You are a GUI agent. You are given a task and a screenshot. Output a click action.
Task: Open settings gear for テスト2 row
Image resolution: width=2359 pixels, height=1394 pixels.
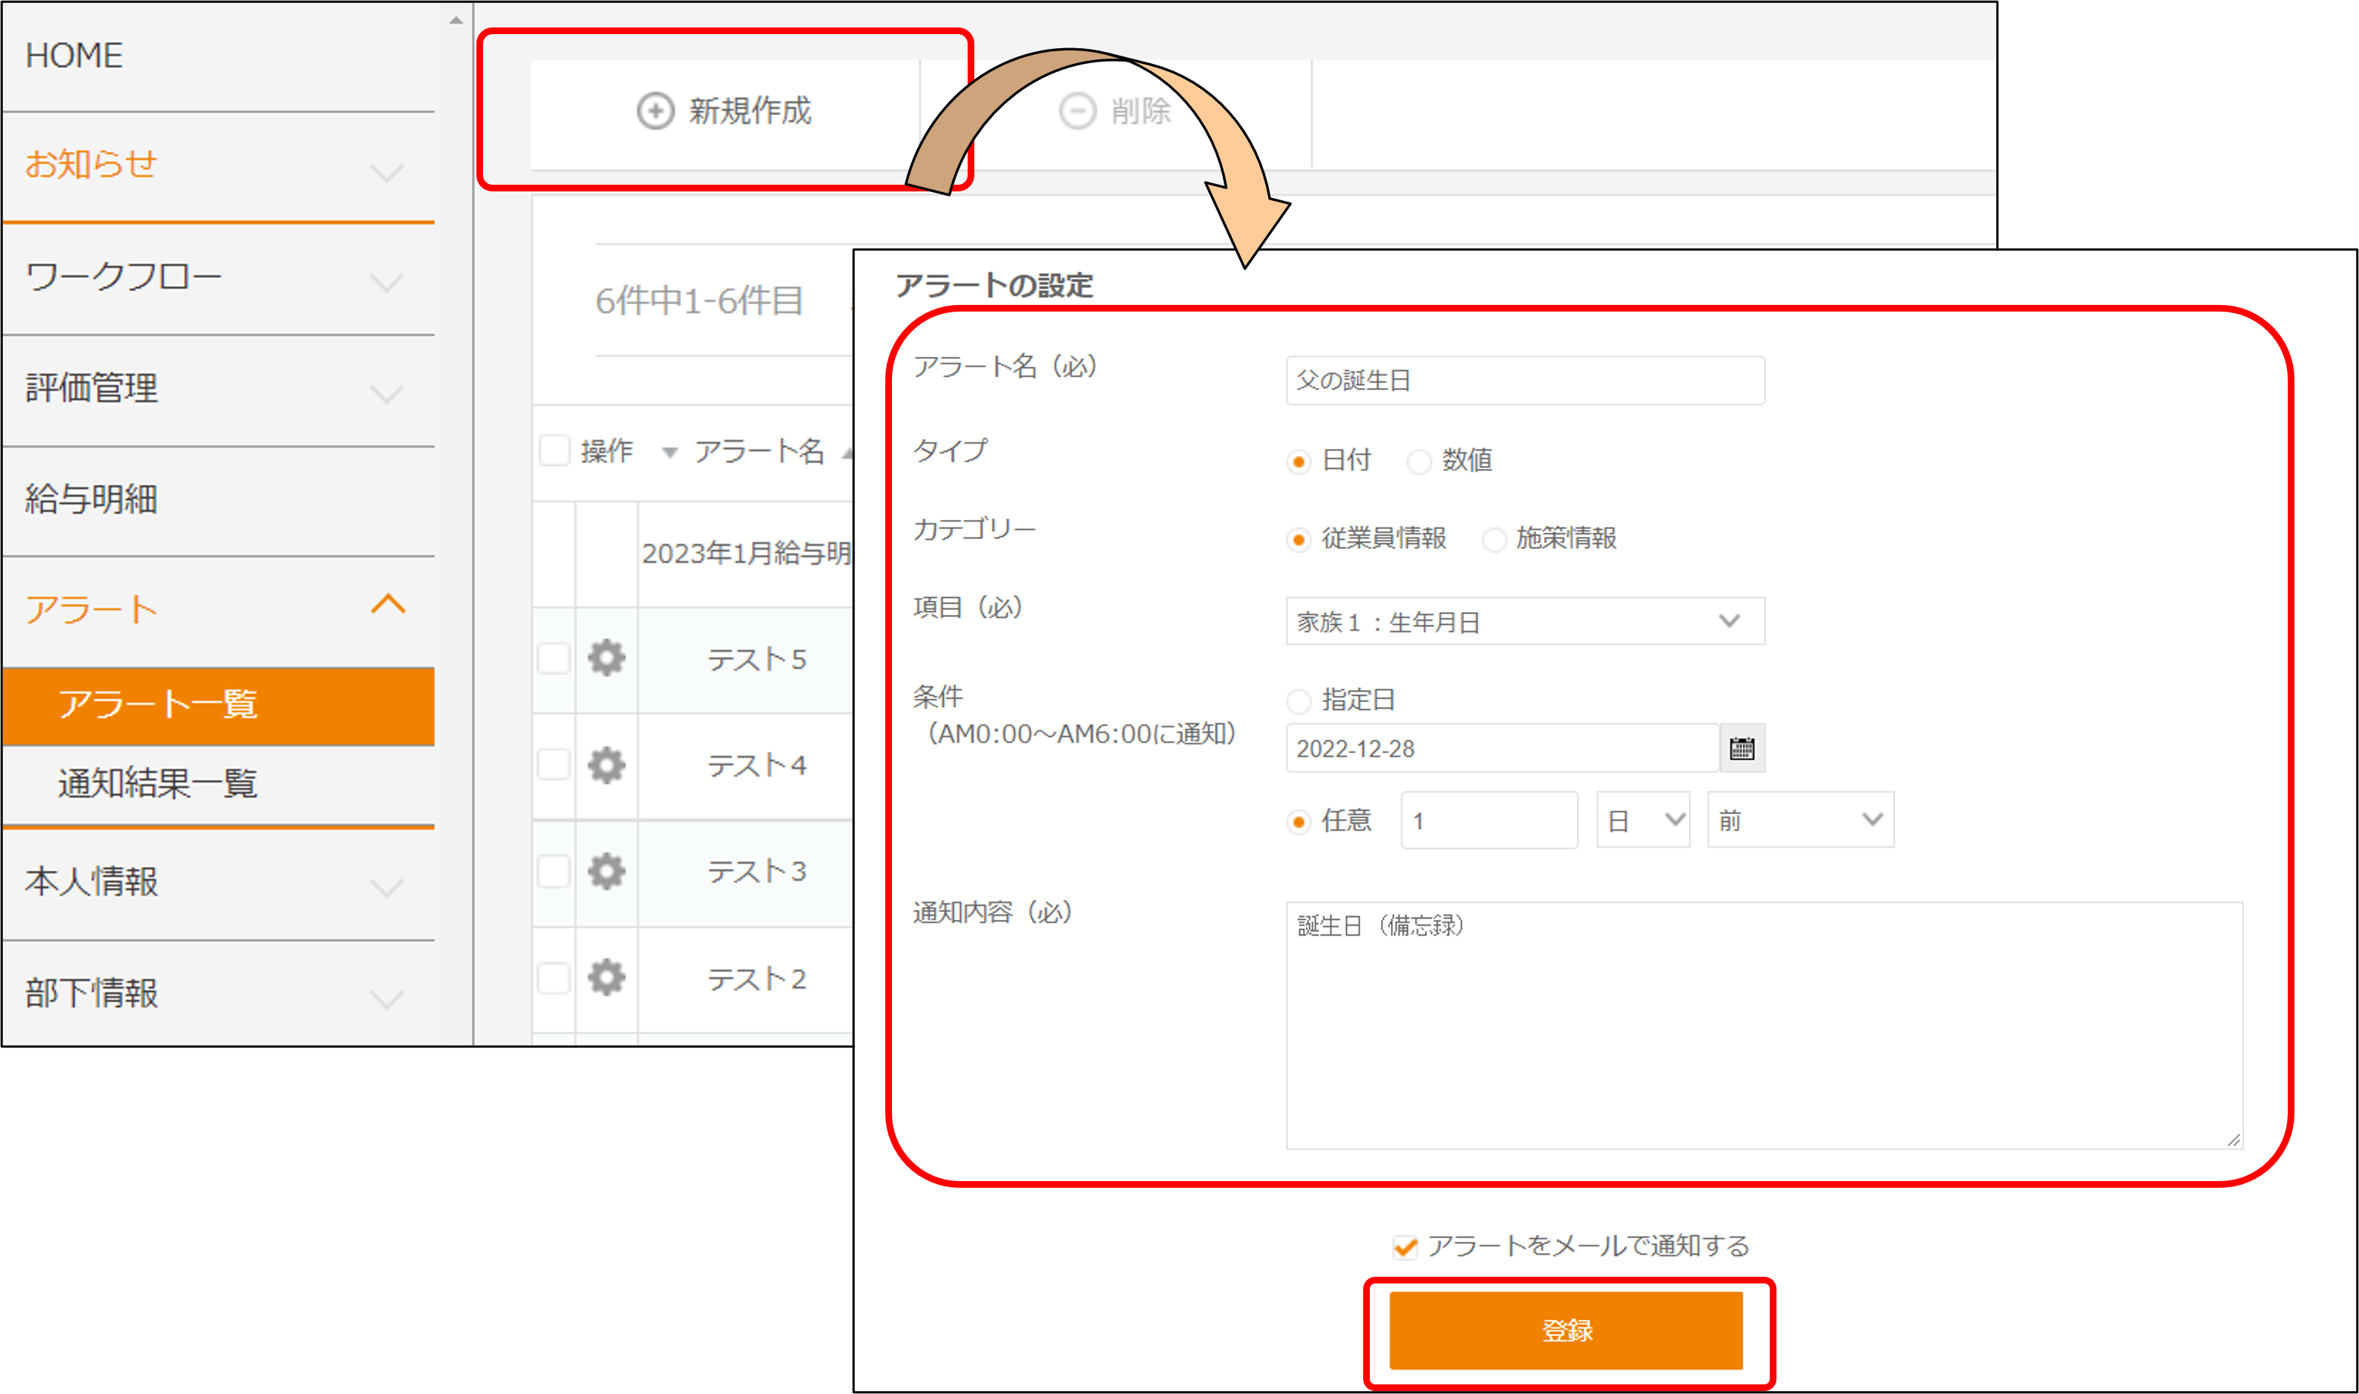point(606,978)
